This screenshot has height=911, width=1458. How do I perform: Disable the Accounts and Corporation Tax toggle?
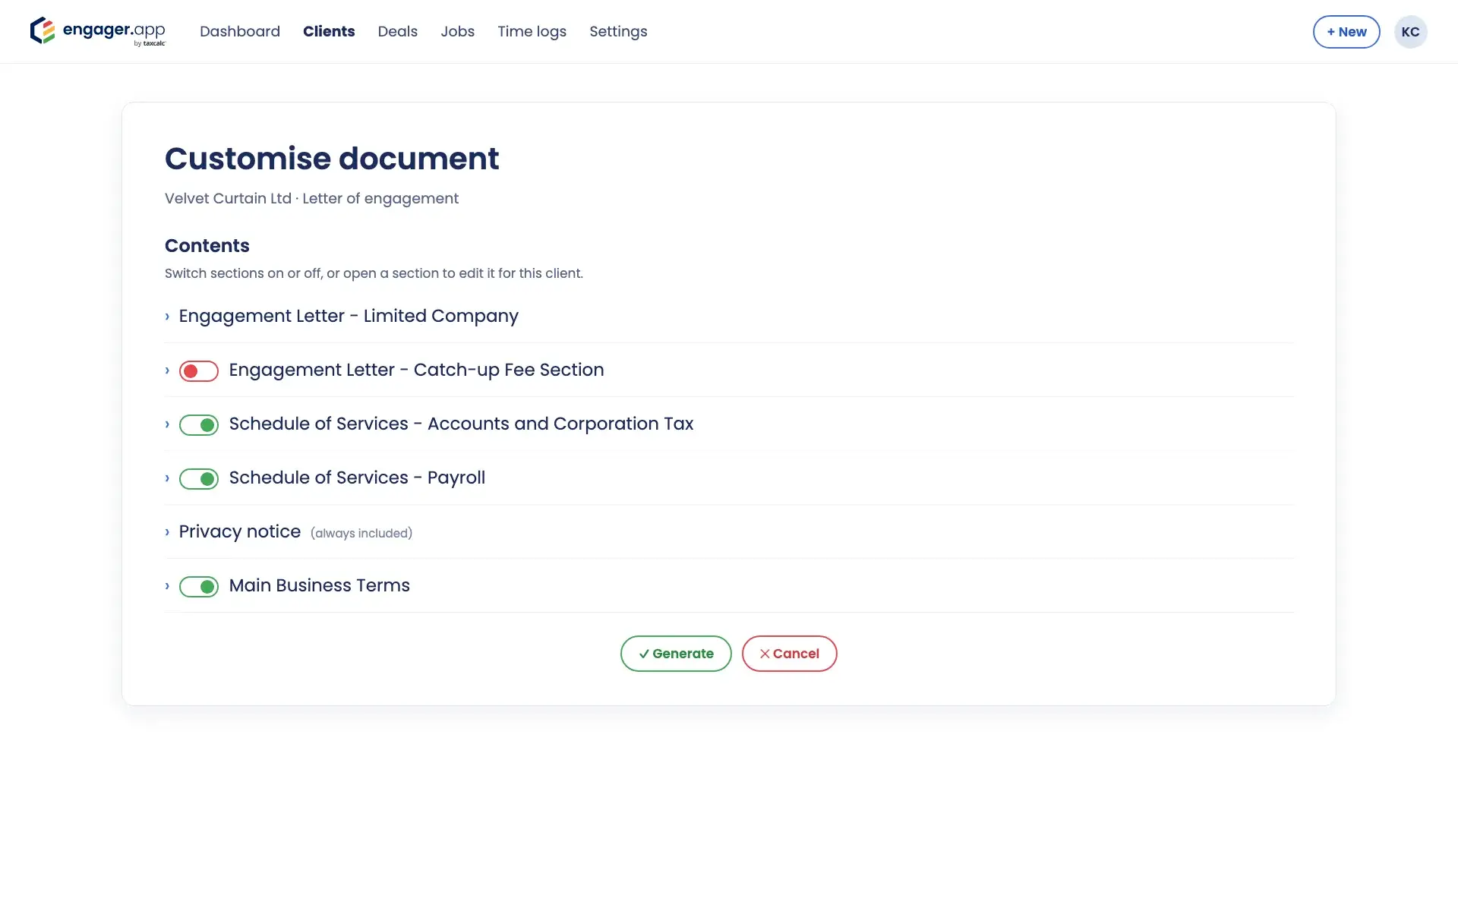tap(199, 424)
